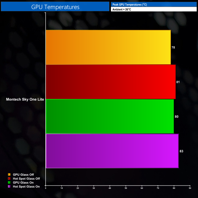The width and height of the screenshot is (198, 198).
Task: Click the orange GPU Glass Off legend swatch
Action: [x=9, y=174]
